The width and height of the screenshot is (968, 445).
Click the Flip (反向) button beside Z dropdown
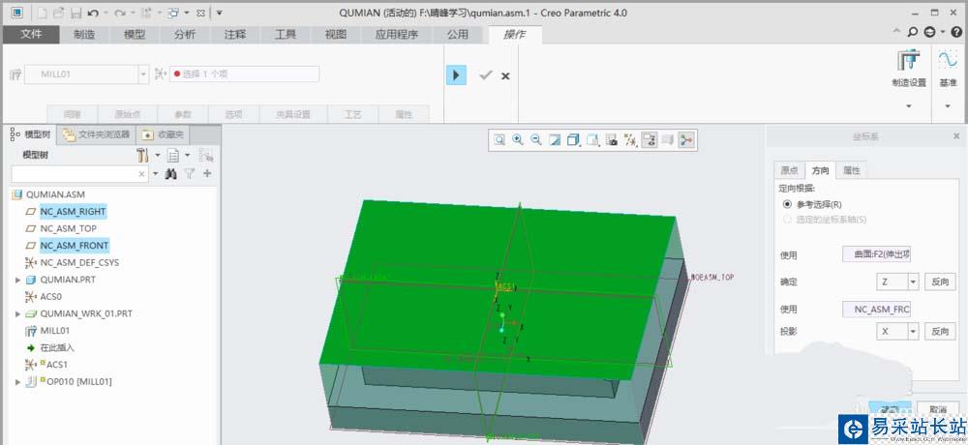click(940, 282)
